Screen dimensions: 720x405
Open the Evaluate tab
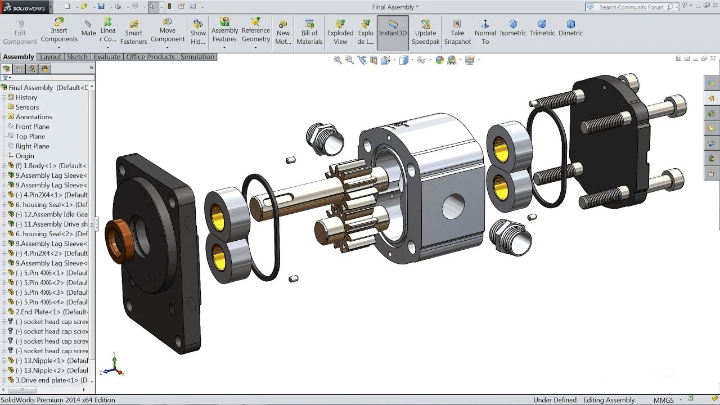coord(107,56)
